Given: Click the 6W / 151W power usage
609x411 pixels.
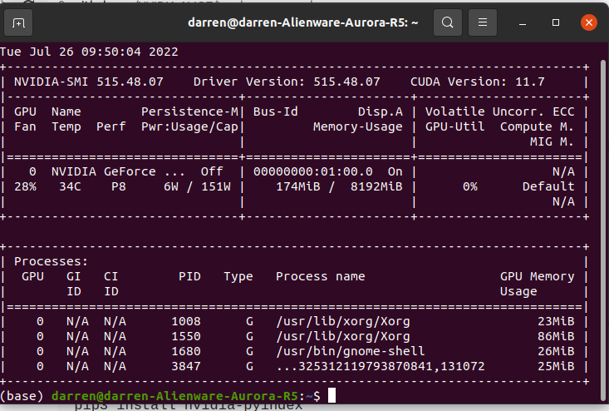Looking at the screenshot, I should 195,186.
